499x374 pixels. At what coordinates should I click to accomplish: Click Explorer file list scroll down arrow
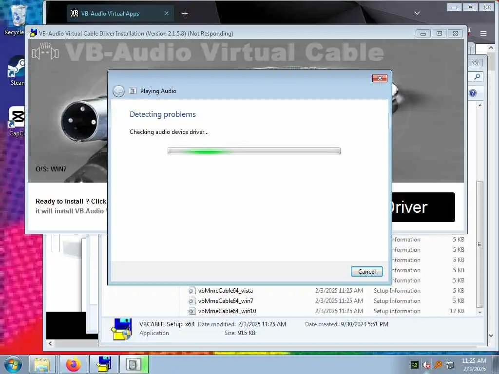[x=480, y=313]
